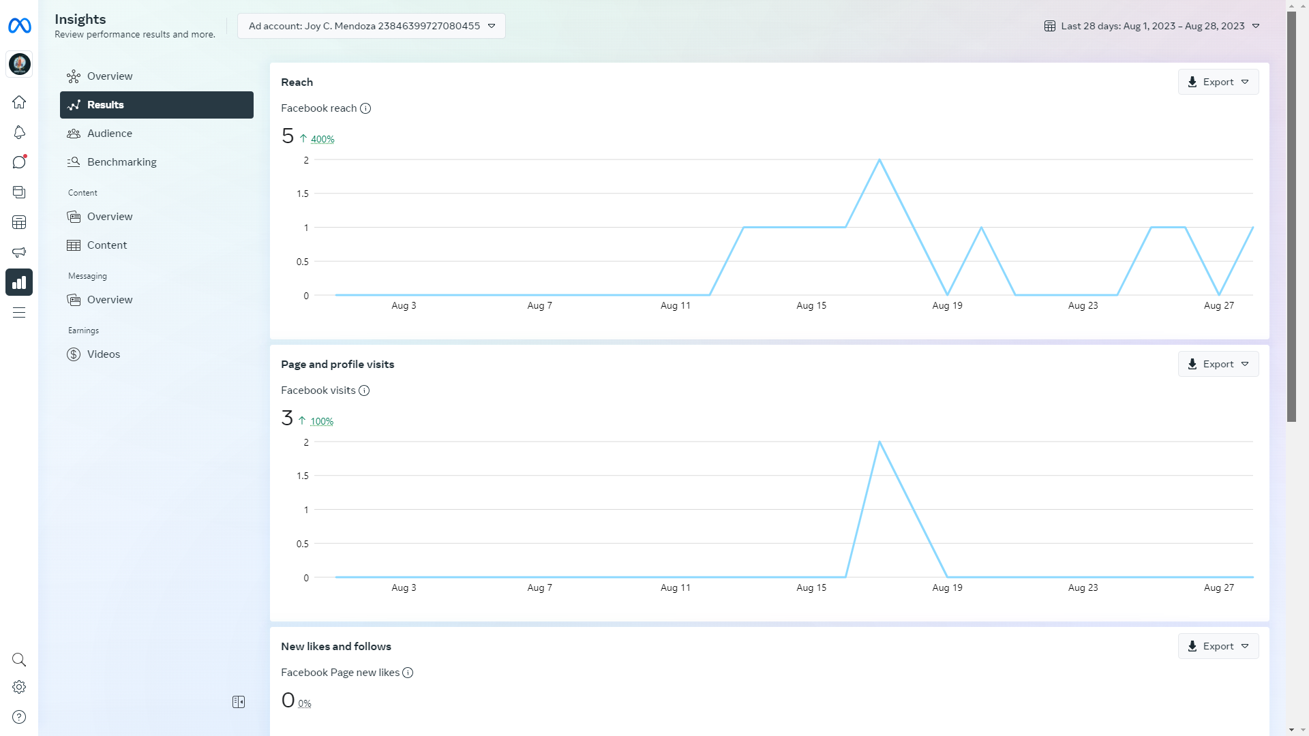Go to the Audience insights section
This screenshot has width=1309, height=736.
point(109,134)
